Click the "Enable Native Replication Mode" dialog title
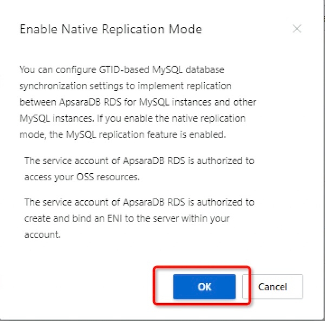Viewport: 325px width, 321px height. coord(110,29)
